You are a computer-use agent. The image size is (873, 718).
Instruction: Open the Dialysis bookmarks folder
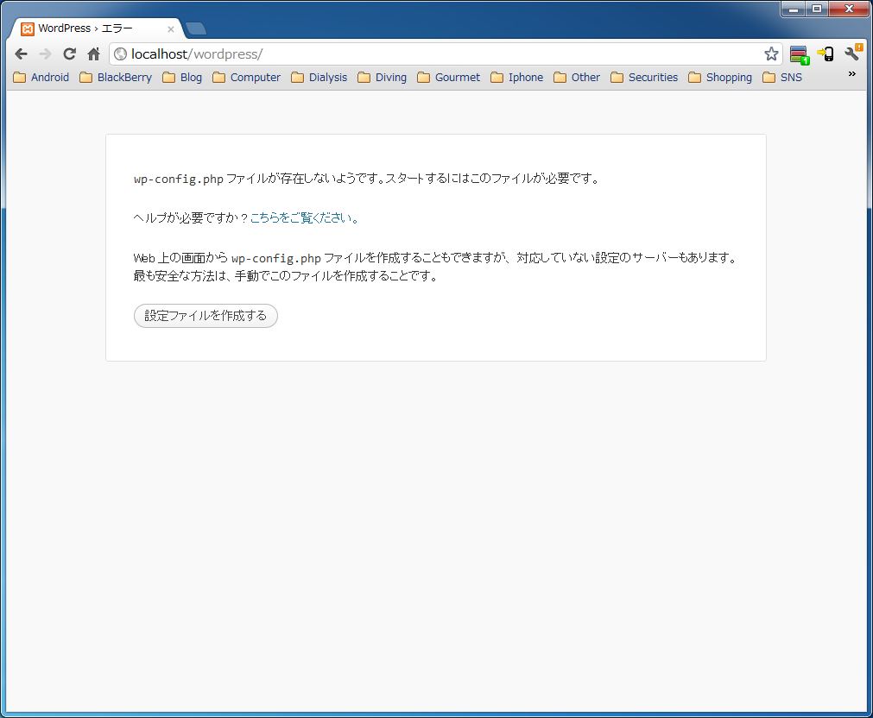click(x=319, y=78)
